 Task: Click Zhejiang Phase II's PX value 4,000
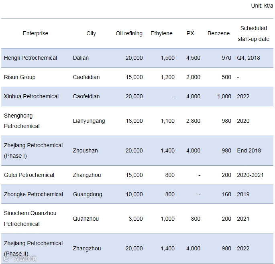[193, 248]
